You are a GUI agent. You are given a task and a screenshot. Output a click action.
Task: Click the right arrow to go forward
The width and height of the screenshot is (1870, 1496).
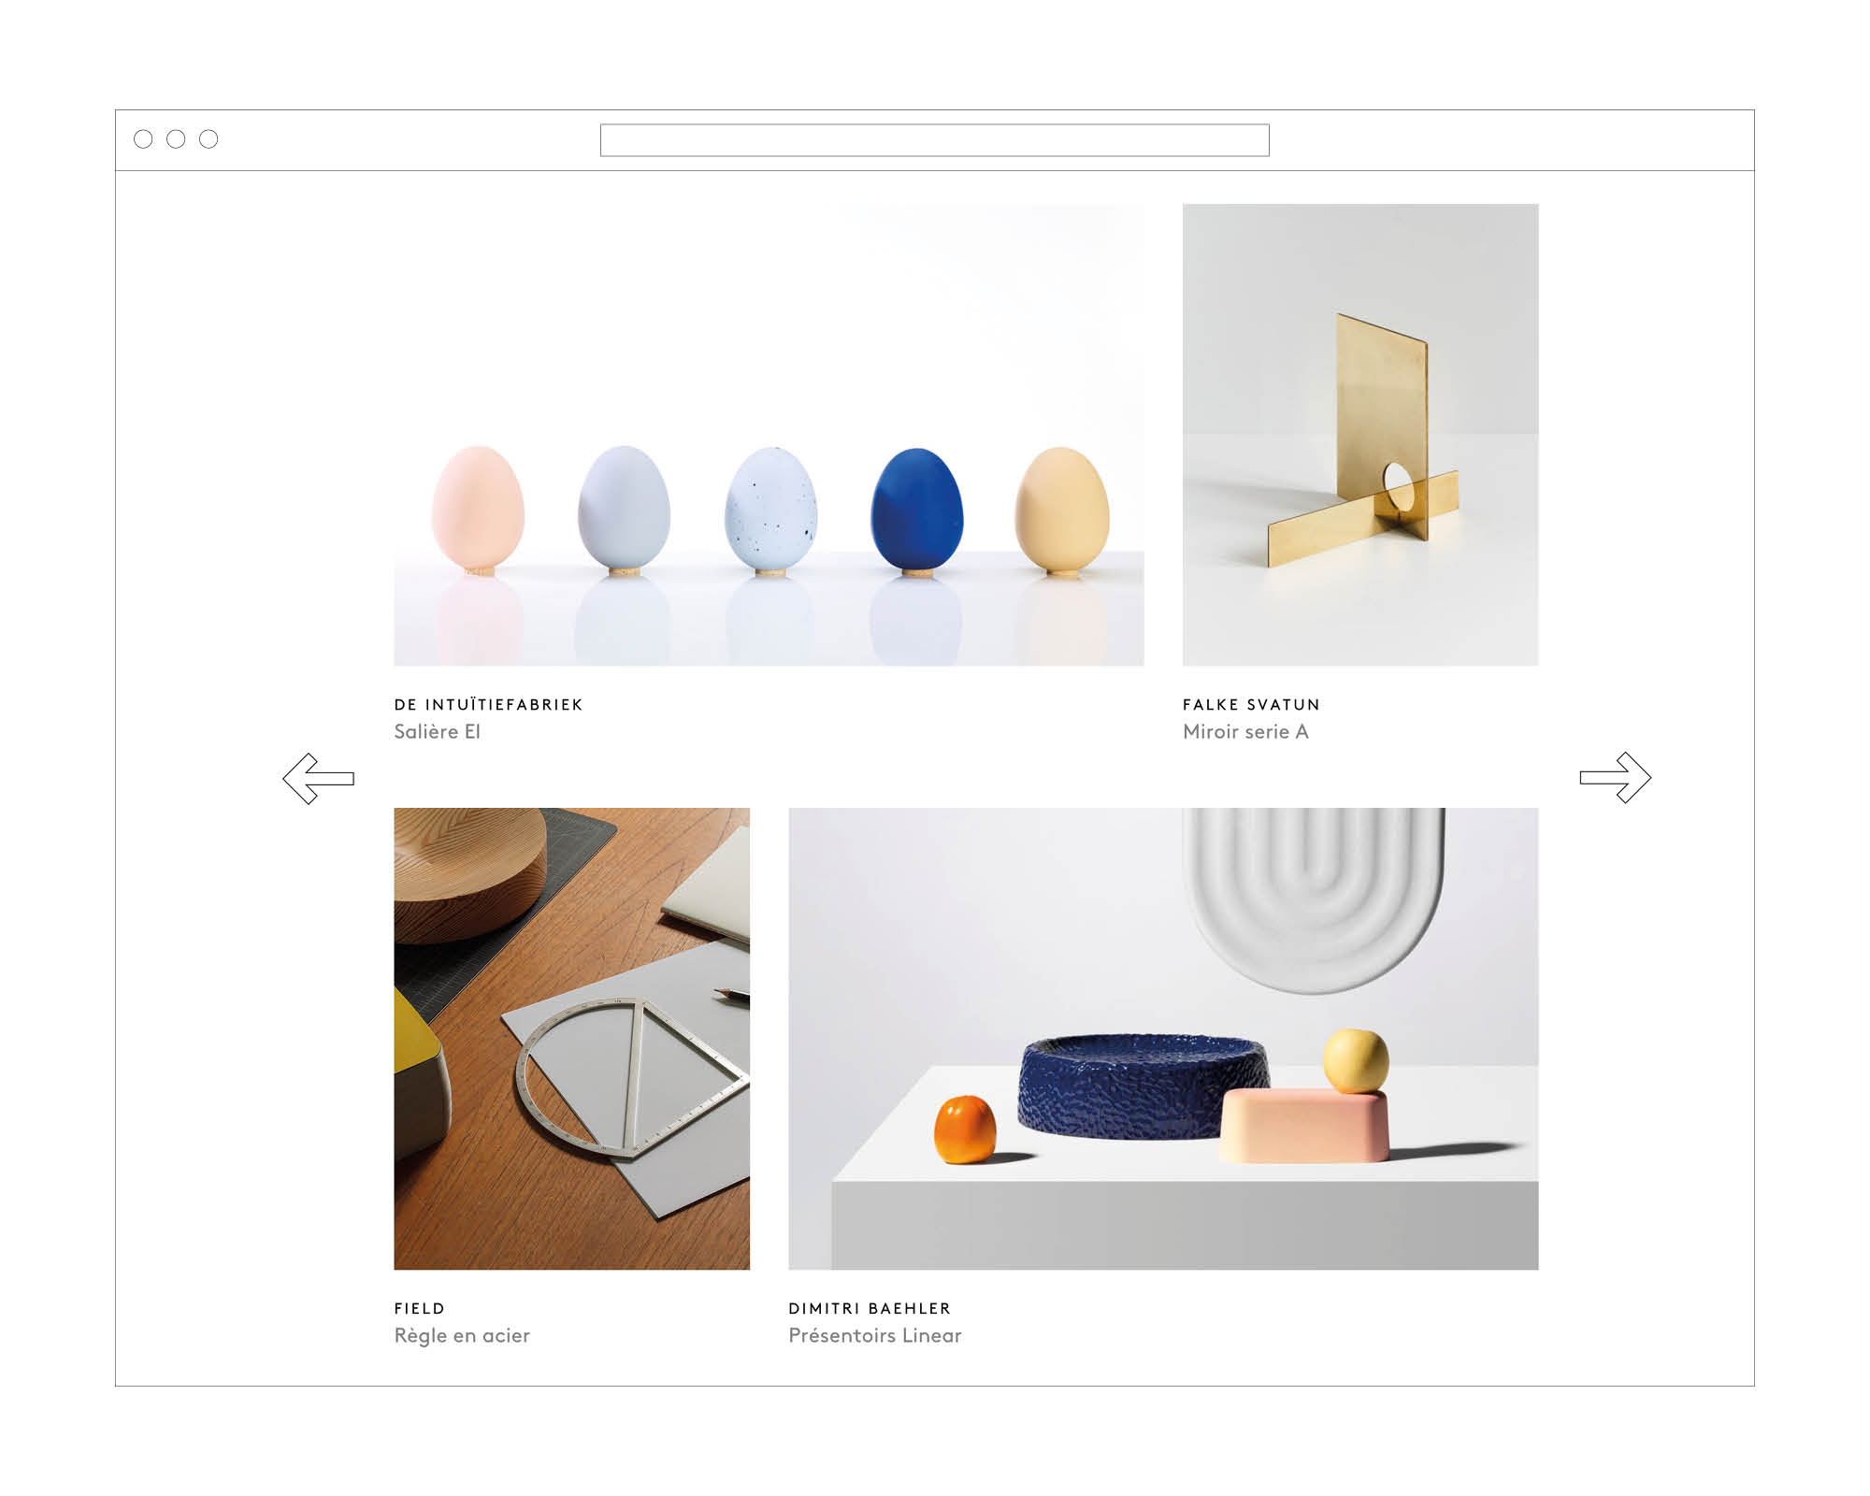coord(1616,778)
